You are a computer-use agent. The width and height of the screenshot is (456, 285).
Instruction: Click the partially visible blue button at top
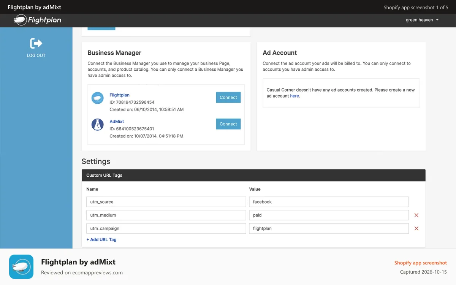101,28
